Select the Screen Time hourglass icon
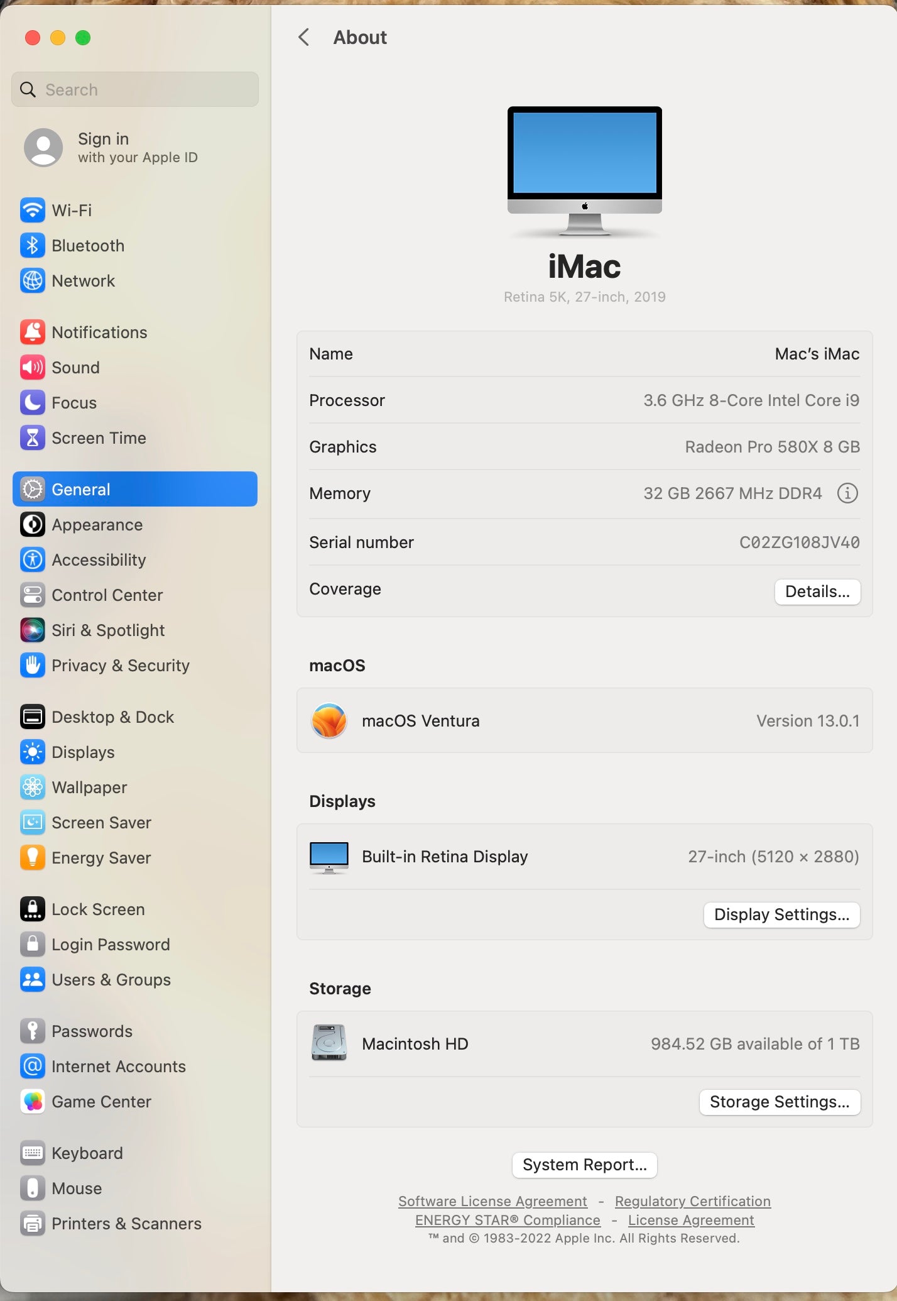Image resolution: width=897 pixels, height=1301 pixels. 33,438
